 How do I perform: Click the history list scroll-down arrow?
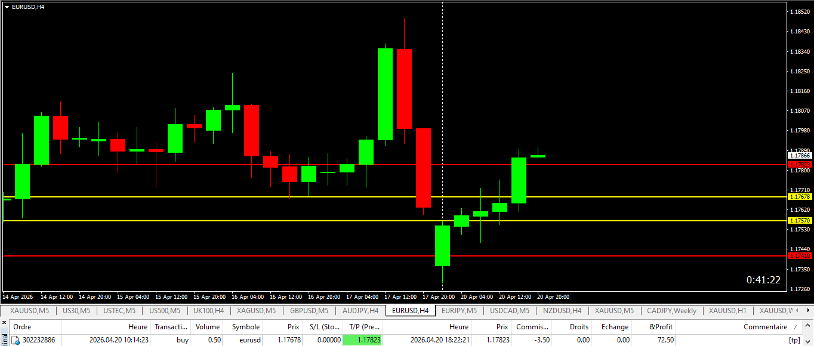point(809,342)
